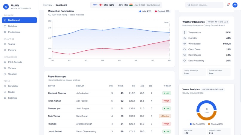Click the Rain Chance icon
Viewport: 241px width, 135px height.
[x=184, y=55]
